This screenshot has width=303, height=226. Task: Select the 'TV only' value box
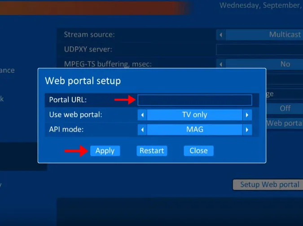[x=194, y=115]
